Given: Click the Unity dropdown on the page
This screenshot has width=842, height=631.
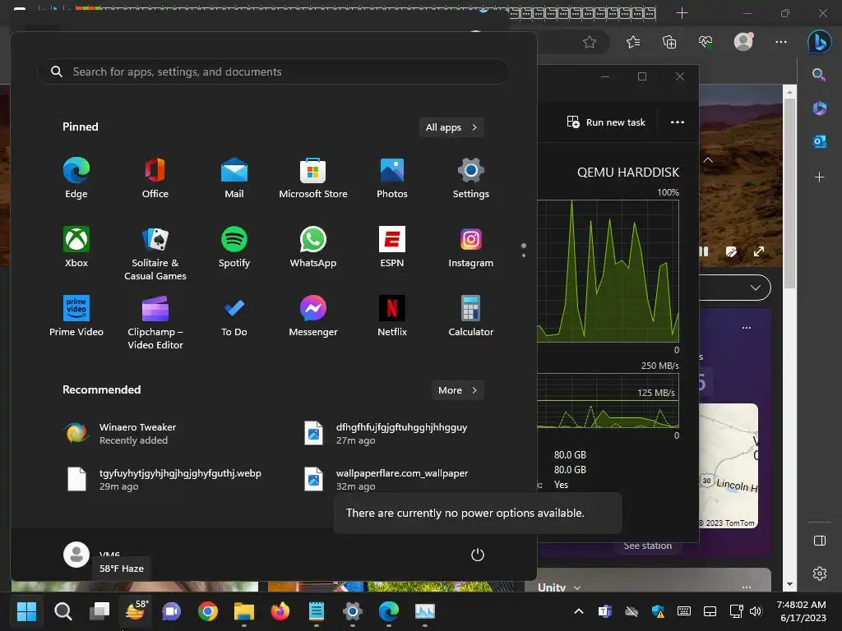Looking at the screenshot, I should [x=559, y=587].
